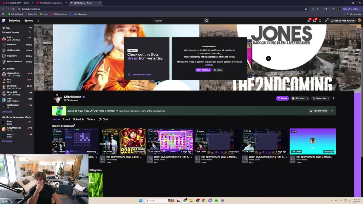Select the Schedule tab

79,119
